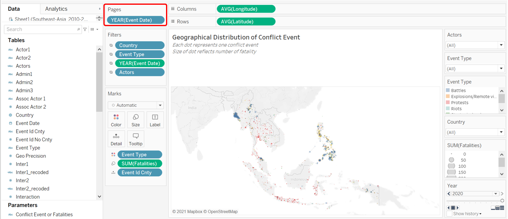Select the fastest playback speed icon

(x=502, y=208)
